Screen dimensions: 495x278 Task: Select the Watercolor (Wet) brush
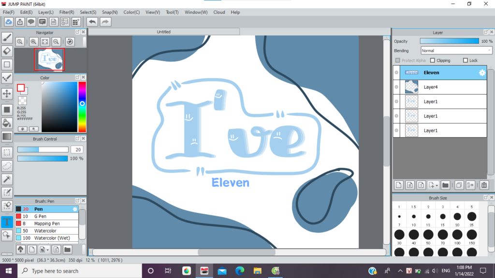coord(47,238)
